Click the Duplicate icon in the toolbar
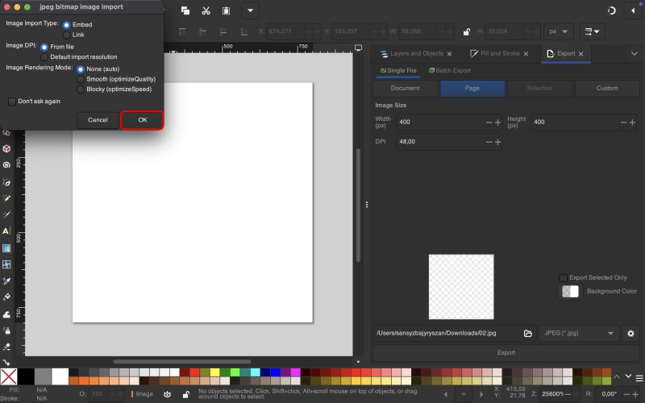 185,10
